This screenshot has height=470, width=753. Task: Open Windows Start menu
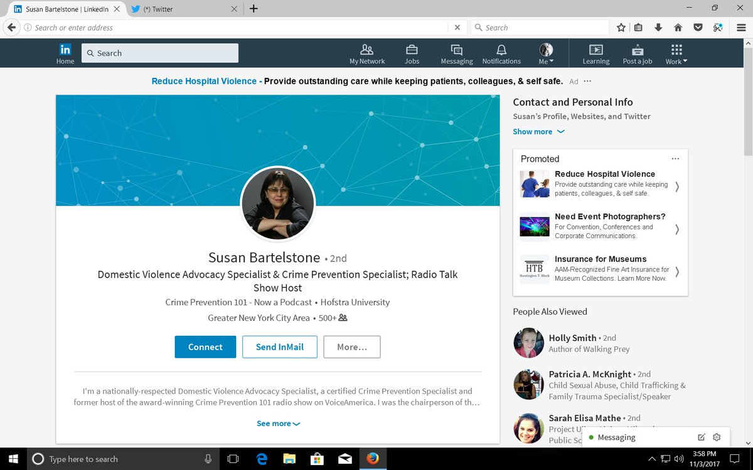[13, 459]
